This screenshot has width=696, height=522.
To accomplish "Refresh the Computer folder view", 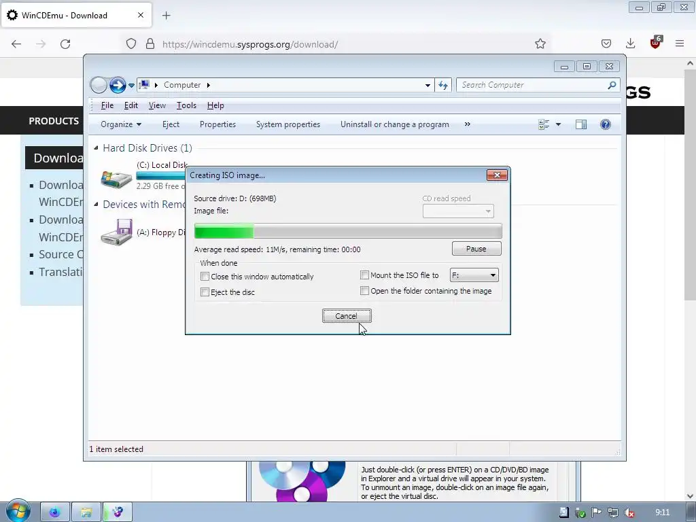I will click(x=443, y=85).
